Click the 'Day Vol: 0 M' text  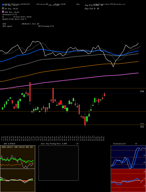[92, 8]
